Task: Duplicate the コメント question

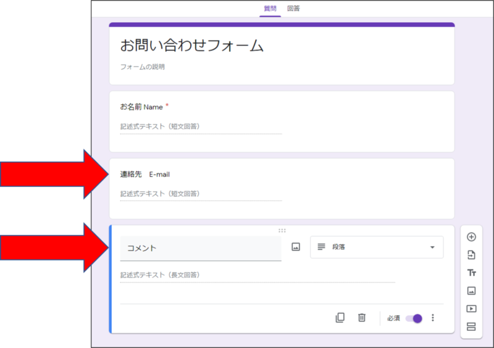Action: tap(340, 317)
